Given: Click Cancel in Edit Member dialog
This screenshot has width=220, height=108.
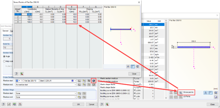Looking at the screenshot, I should point(92,104).
